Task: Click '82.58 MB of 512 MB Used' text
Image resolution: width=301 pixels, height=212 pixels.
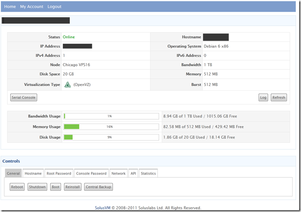Action: point(187,127)
